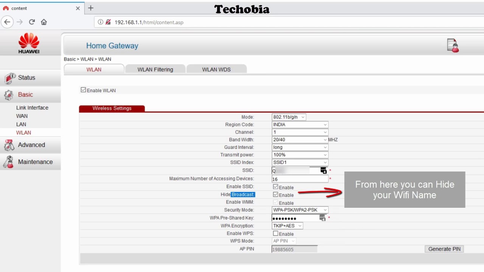The image size is (484, 272).
Task: Open the Band Width dropdown showing 20/40
Action: (x=300, y=140)
